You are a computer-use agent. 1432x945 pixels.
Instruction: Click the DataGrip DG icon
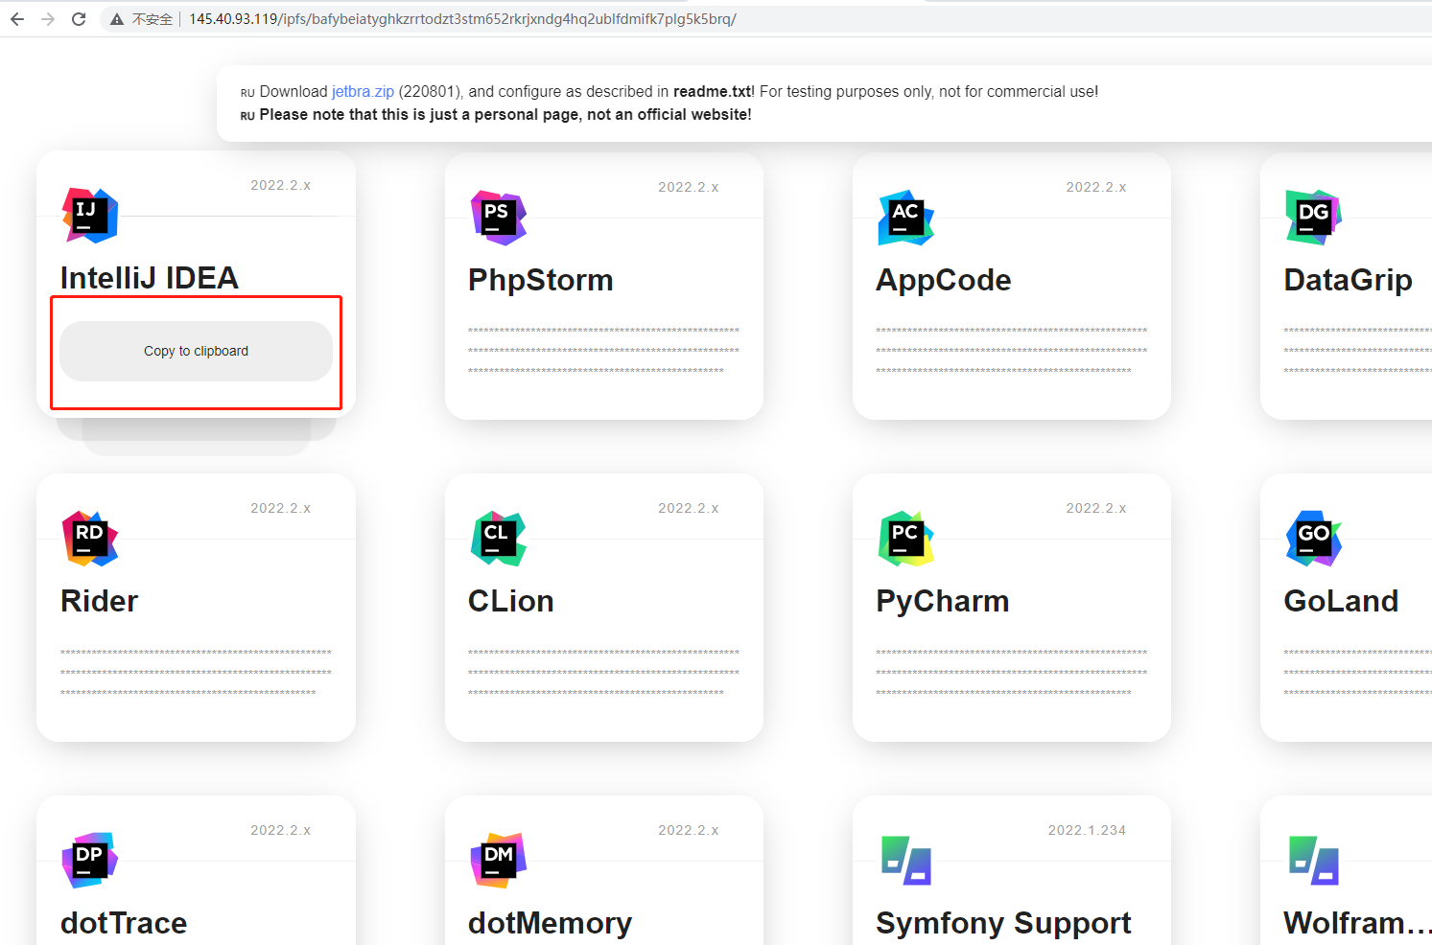click(x=1314, y=218)
